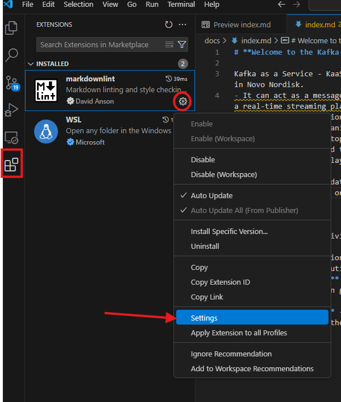Image resolution: width=341 pixels, height=402 pixels.
Task: Open Remote Explorer view
Action: (11, 138)
